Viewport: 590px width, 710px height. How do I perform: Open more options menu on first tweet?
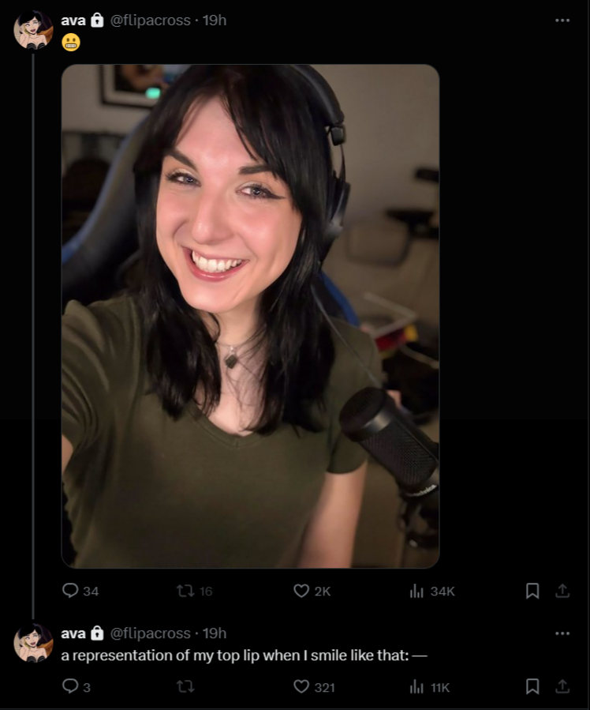click(562, 20)
